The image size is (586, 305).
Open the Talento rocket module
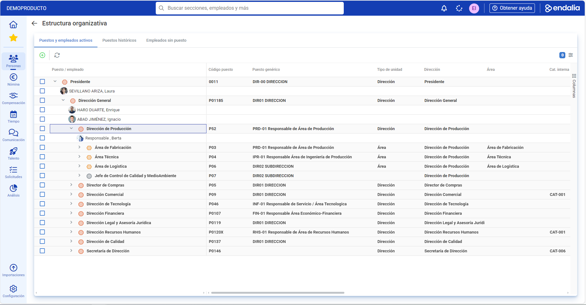point(13,154)
